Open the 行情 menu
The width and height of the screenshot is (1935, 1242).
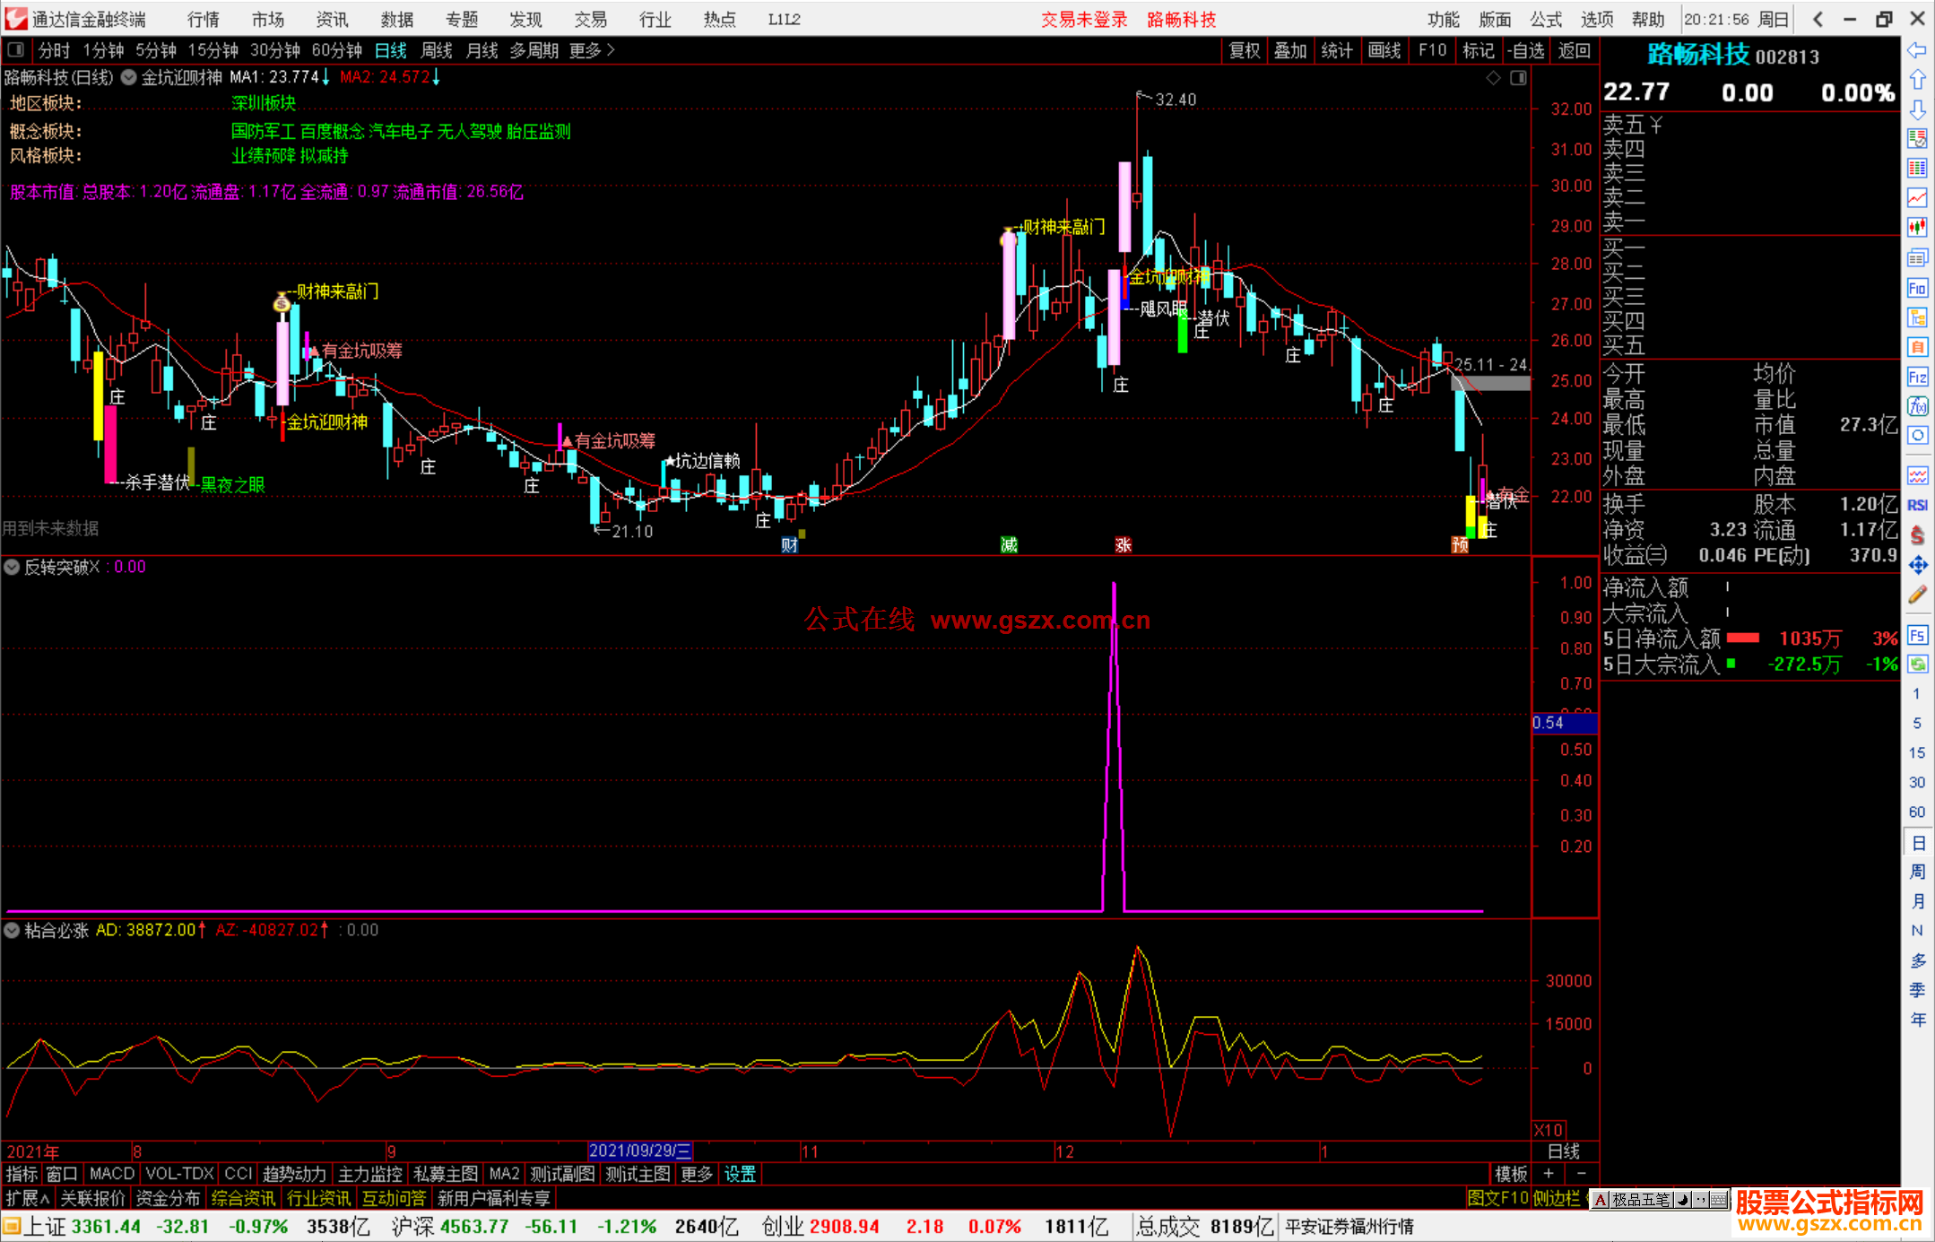click(x=204, y=19)
